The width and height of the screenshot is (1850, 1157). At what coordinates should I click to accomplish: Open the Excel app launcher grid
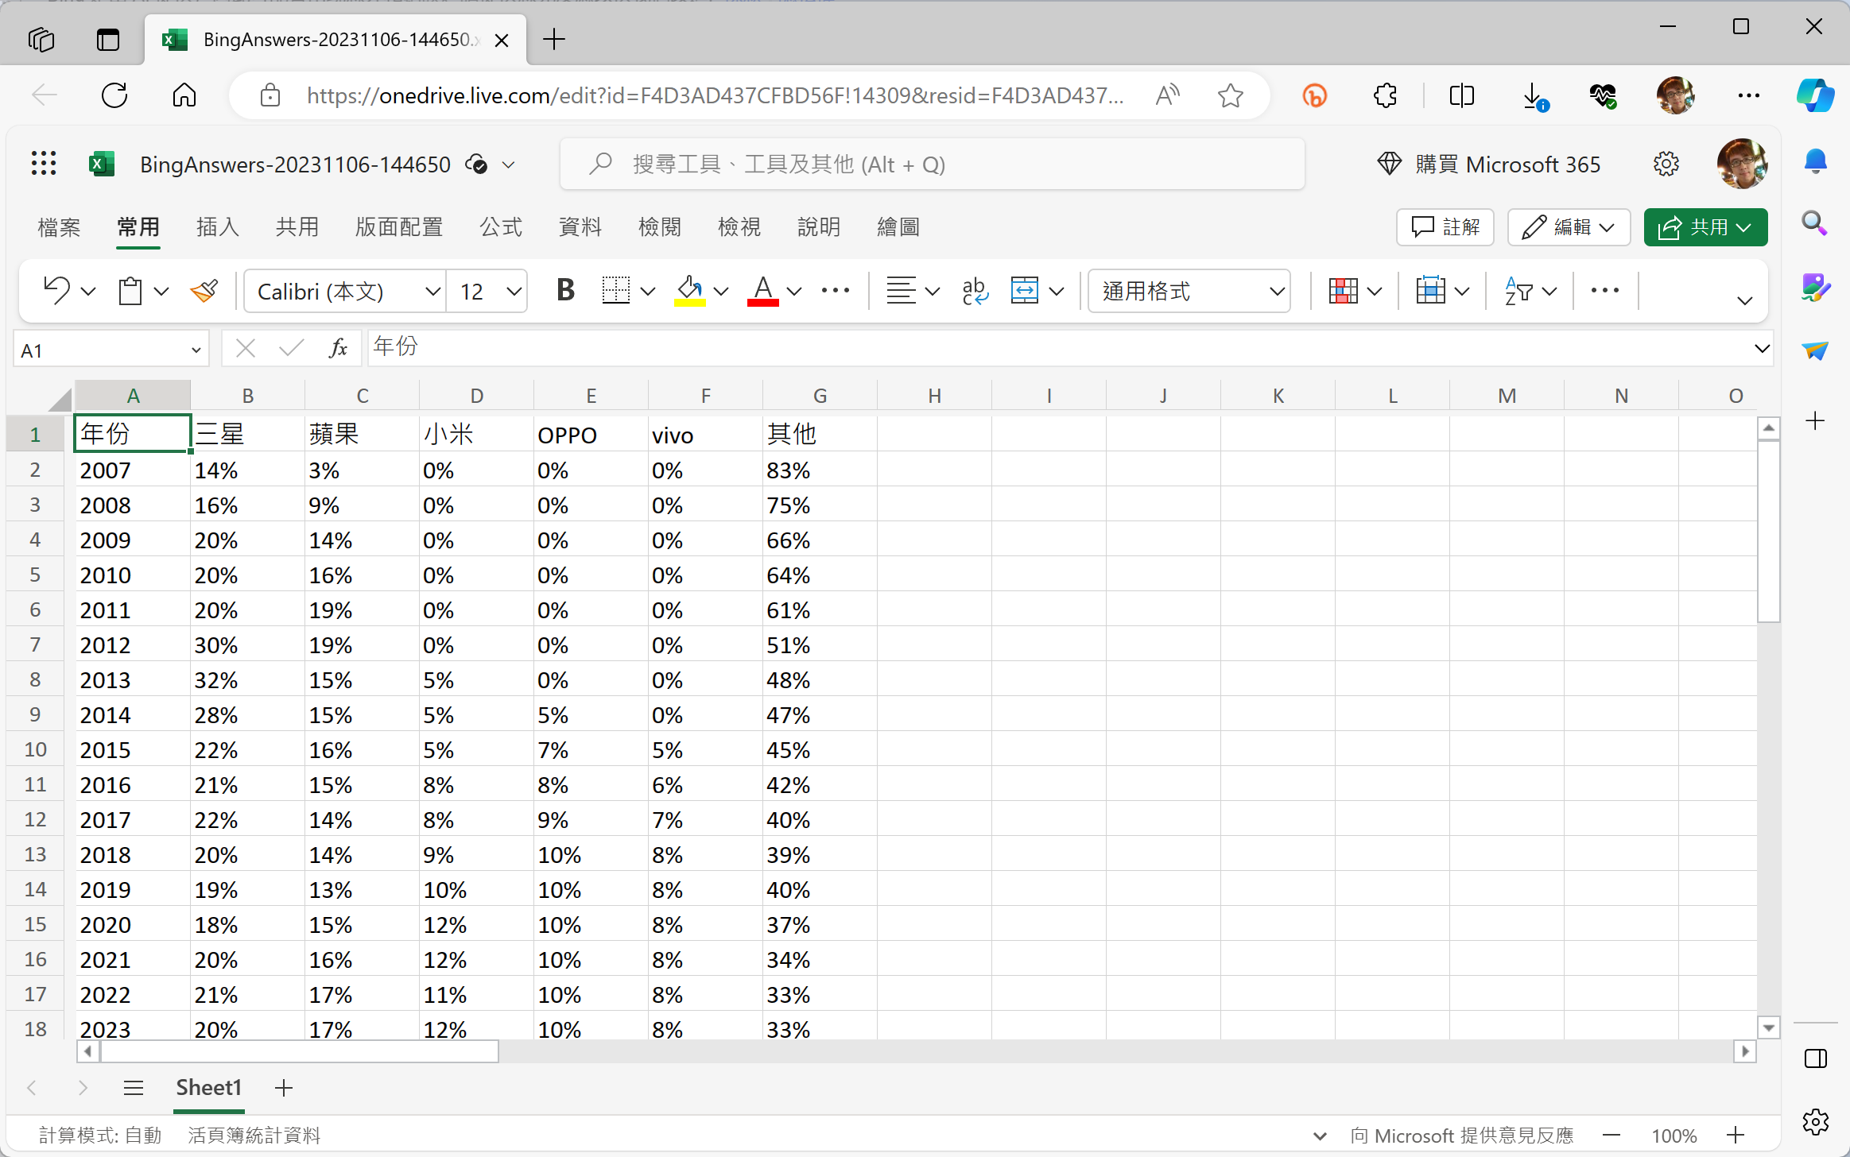pyautogui.click(x=44, y=164)
